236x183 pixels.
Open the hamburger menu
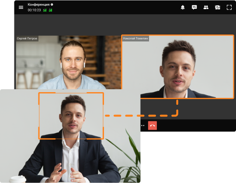pos(21,7)
